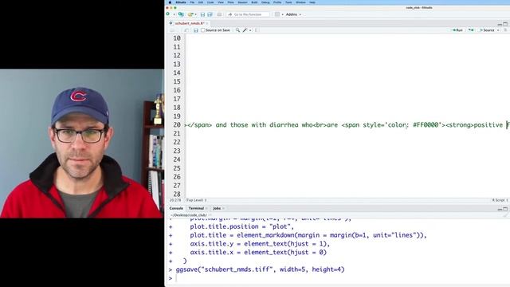Click the working directory arrow icon in console
Viewport: 510px width, 287px height.
pos(210,215)
